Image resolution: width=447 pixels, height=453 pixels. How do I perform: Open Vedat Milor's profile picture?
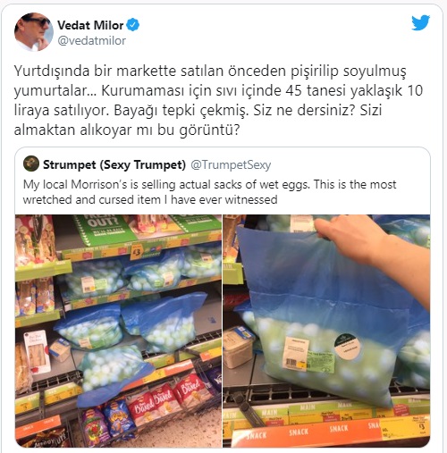pos(34,32)
